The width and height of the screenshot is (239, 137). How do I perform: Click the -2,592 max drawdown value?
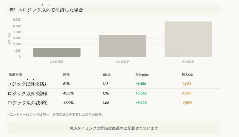[187, 103]
